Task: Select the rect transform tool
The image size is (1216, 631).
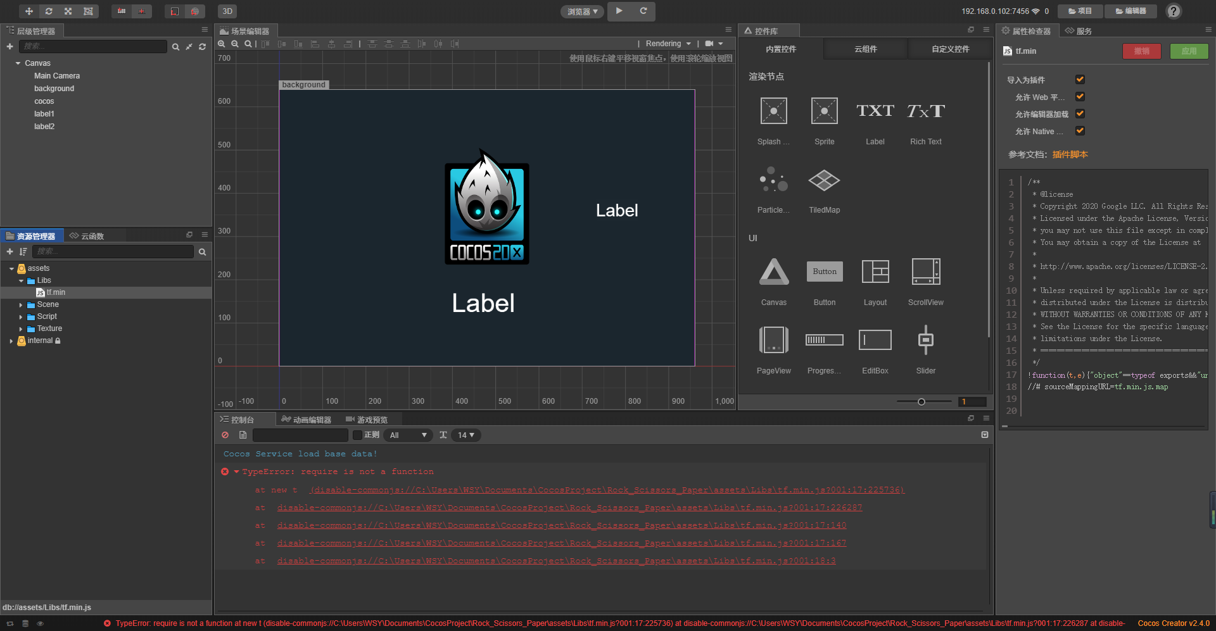Action: [88, 11]
